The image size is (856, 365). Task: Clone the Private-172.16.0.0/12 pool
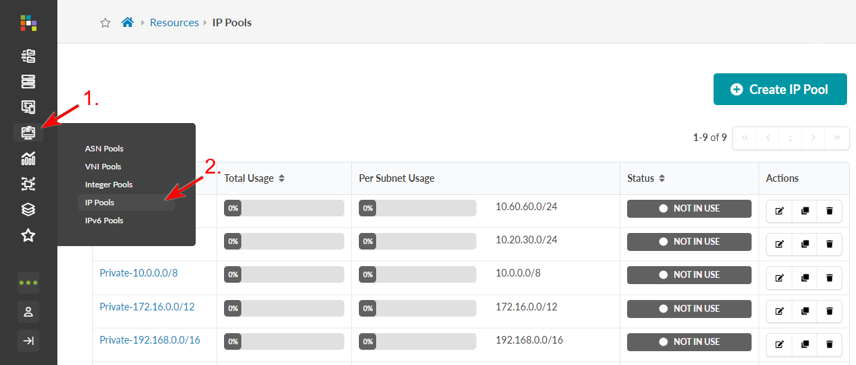tap(804, 311)
